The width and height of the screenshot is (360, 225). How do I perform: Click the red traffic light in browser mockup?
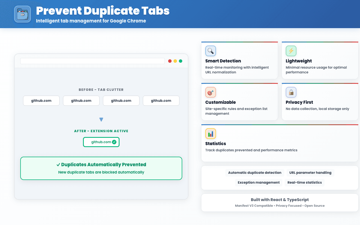point(170,61)
